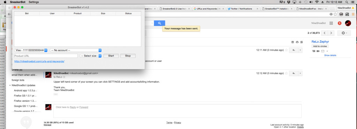Switch to the Twitter / Notifications tab
The height and width of the screenshot is (129, 357).
(x=241, y=9)
